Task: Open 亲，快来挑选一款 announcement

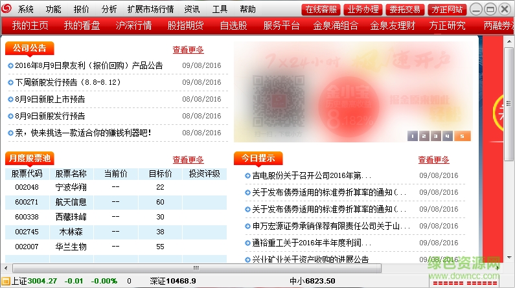Action: pyautogui.click(x=84, y=133)
